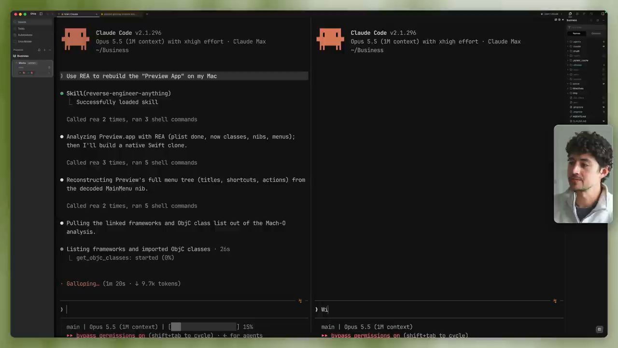The height and width of the screenshot is (348, 618).
Task: Toggle the right panel layout icon
Action: (603, 14)
